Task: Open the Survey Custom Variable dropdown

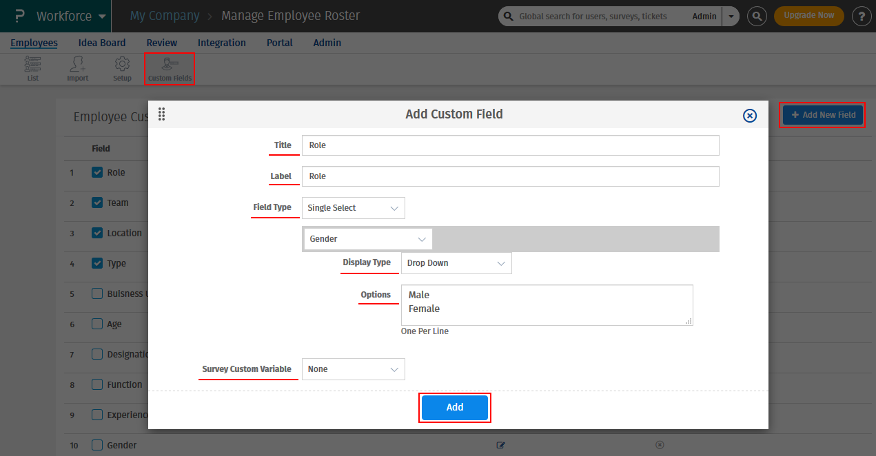Action: (x=353, y=369)
